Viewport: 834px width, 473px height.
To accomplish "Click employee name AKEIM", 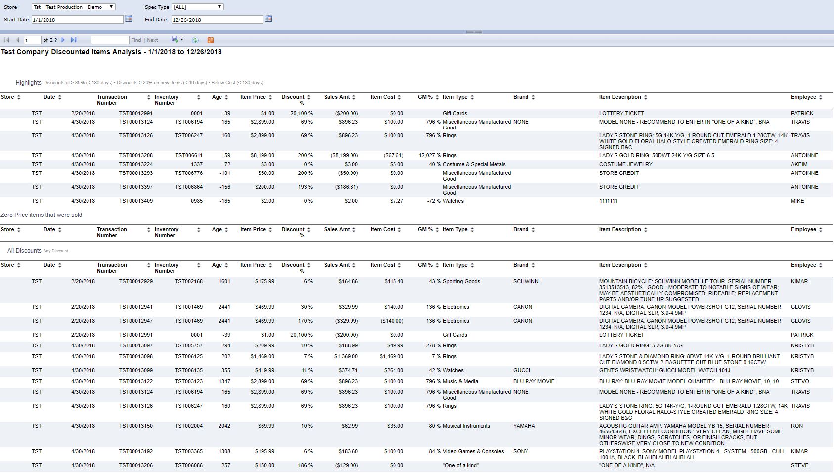I will coord(799,164).
